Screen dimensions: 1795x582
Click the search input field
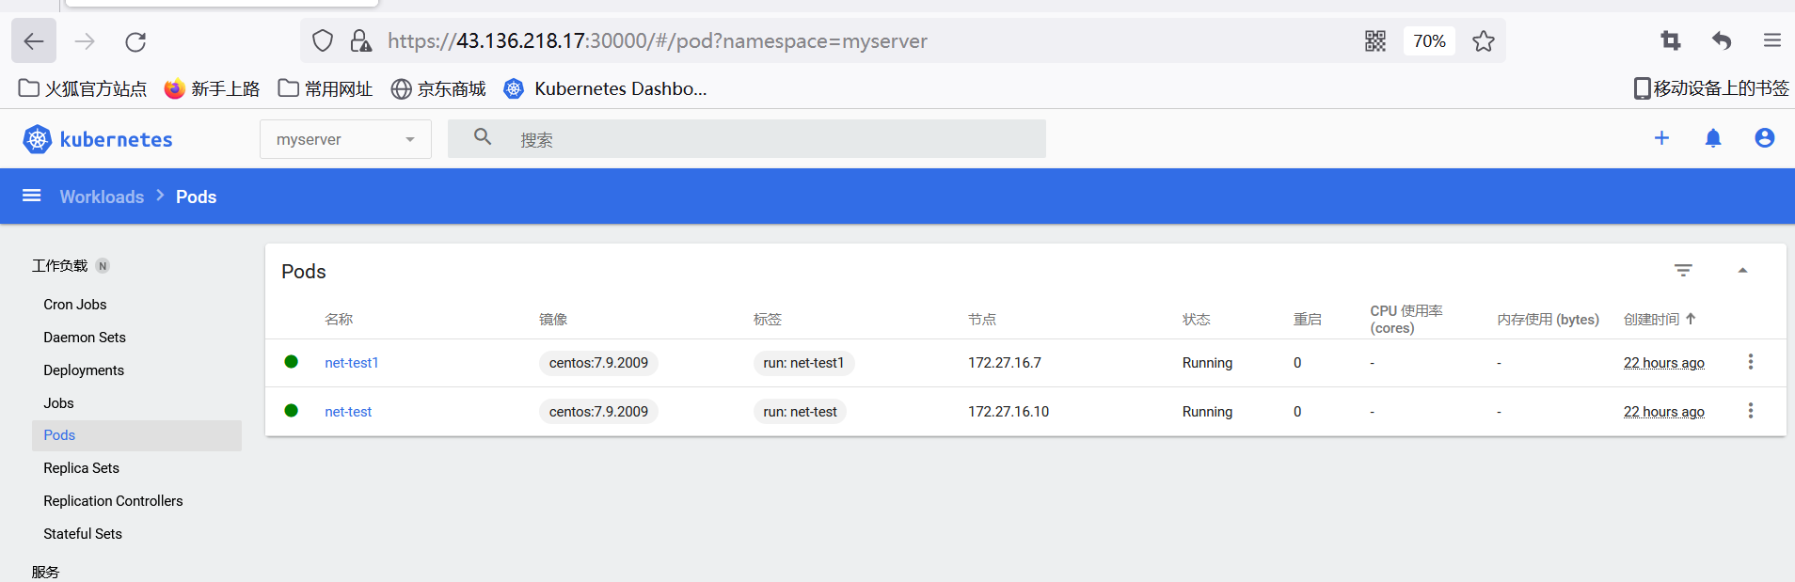pyautogui.click(x=771, y=139)
